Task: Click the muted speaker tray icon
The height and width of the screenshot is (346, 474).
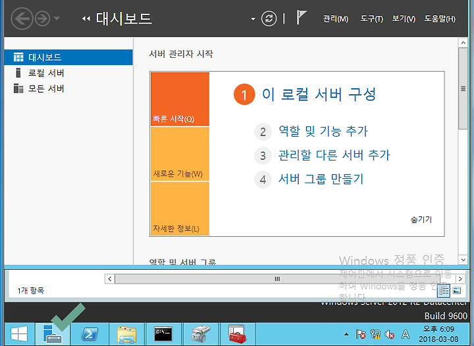Action: tap(389, 334)
